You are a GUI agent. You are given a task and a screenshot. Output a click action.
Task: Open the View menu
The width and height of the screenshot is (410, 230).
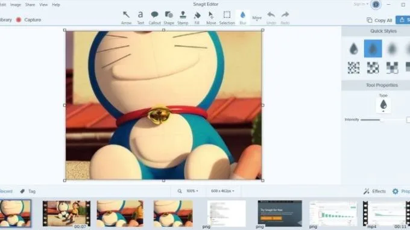[x=43, y=5]
